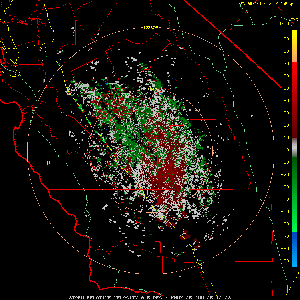
Task: Click the 70 value on velocity legend
Action: 286,64
